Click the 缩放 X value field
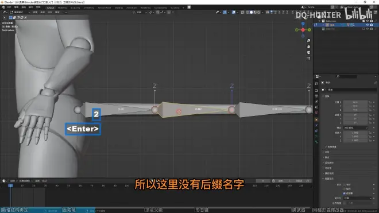 (355, 133)
